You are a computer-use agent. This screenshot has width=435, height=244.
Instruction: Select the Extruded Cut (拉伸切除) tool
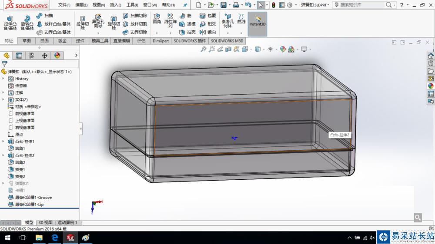(x=82, y=23)
